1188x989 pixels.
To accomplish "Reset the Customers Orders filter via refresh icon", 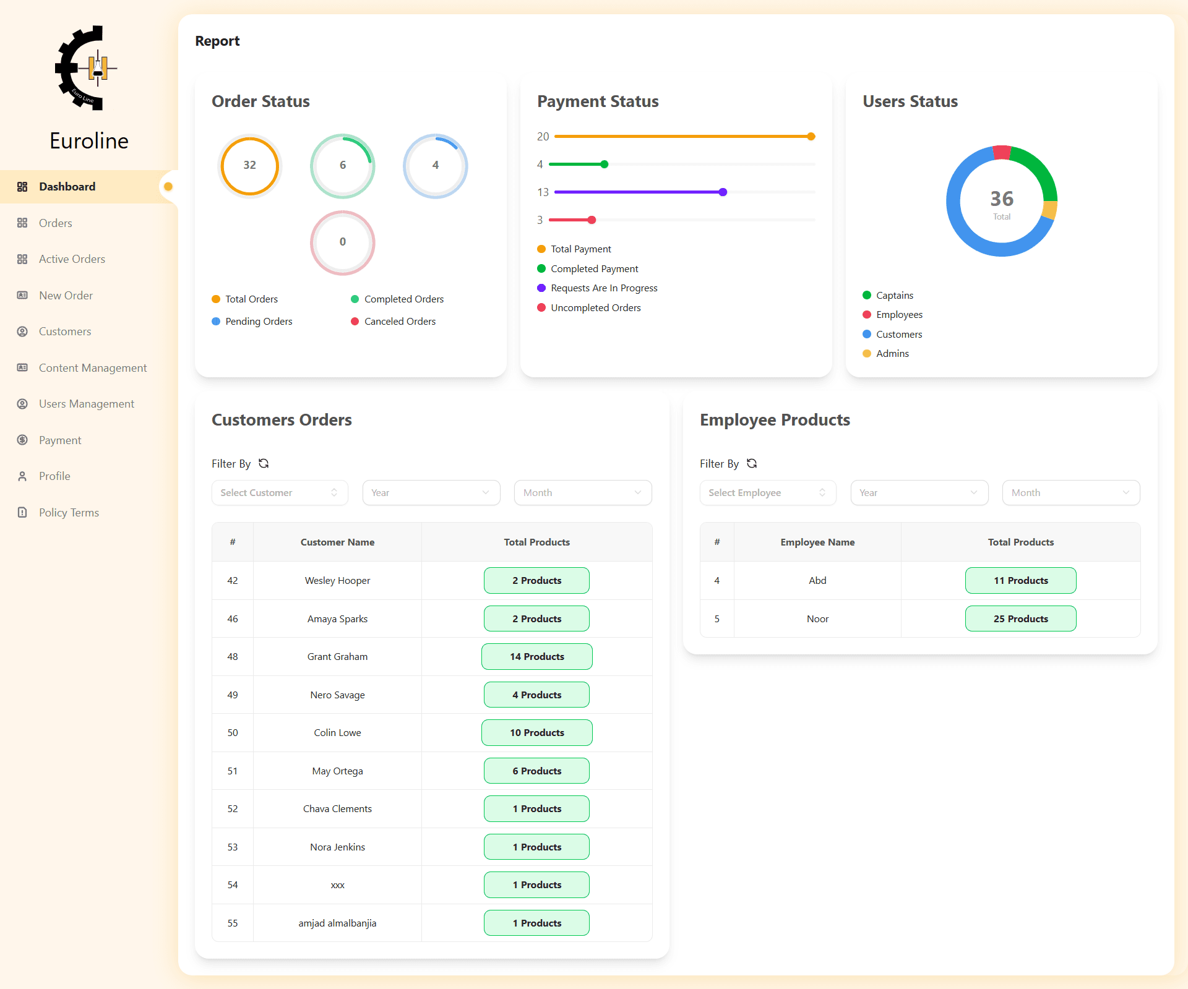I will click(x=264, y=463).
